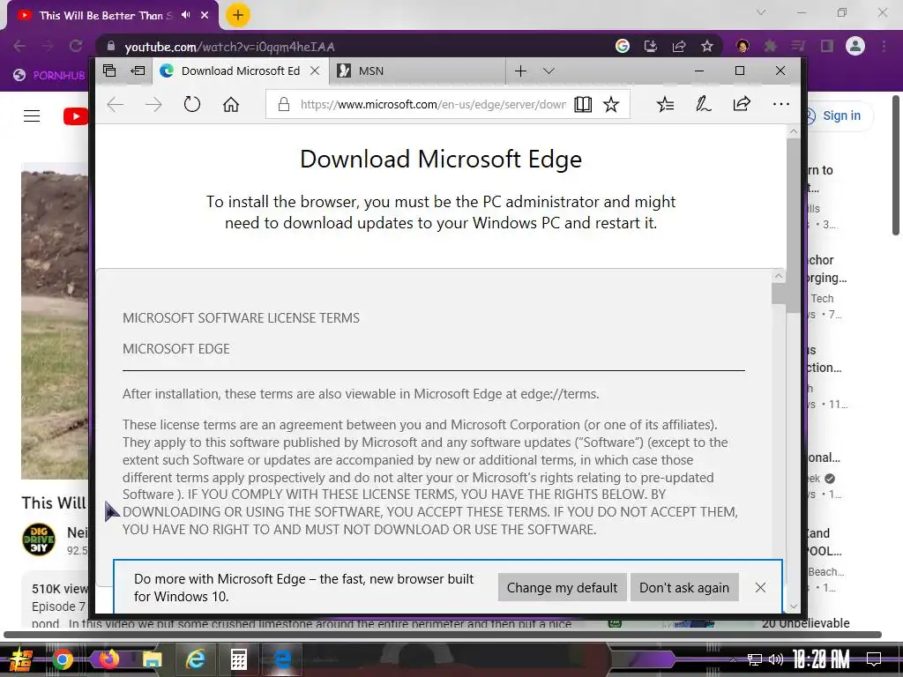Set these Edge tabs aside
The image size is (903, 677).
138,71
